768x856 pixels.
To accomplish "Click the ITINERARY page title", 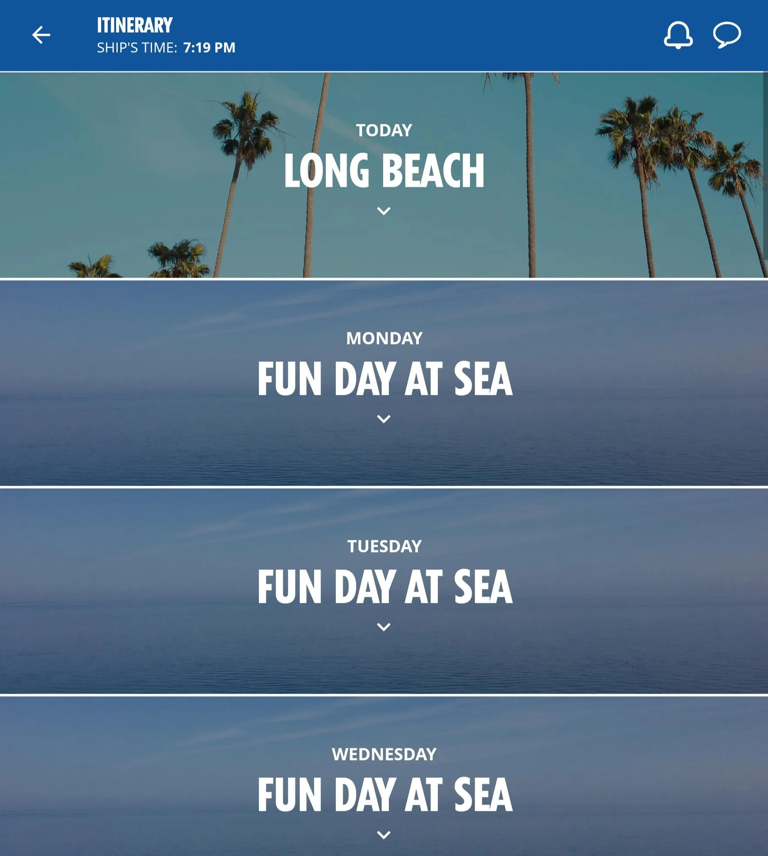I will (x=135, y=25).
